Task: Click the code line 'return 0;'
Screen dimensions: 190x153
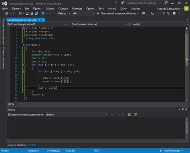Action: [x=38, y=95]
